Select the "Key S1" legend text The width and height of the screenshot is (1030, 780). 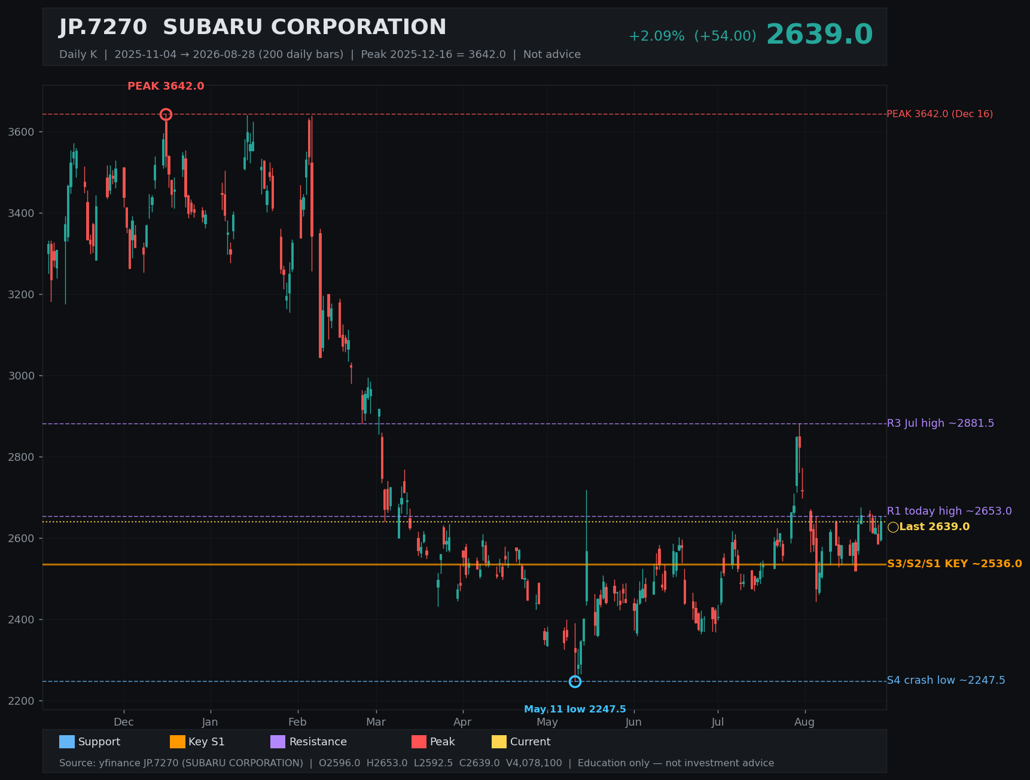pos(206,742)
